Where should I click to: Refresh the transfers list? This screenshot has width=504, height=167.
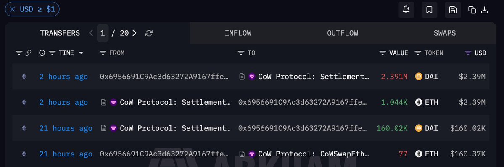click(x=149, y=33)
